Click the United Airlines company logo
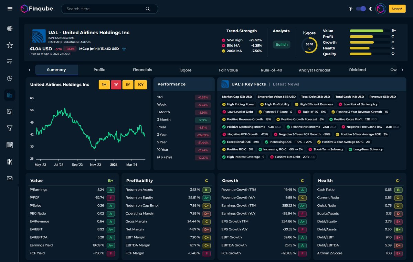 pyautogui.click(x=39, y=36)
